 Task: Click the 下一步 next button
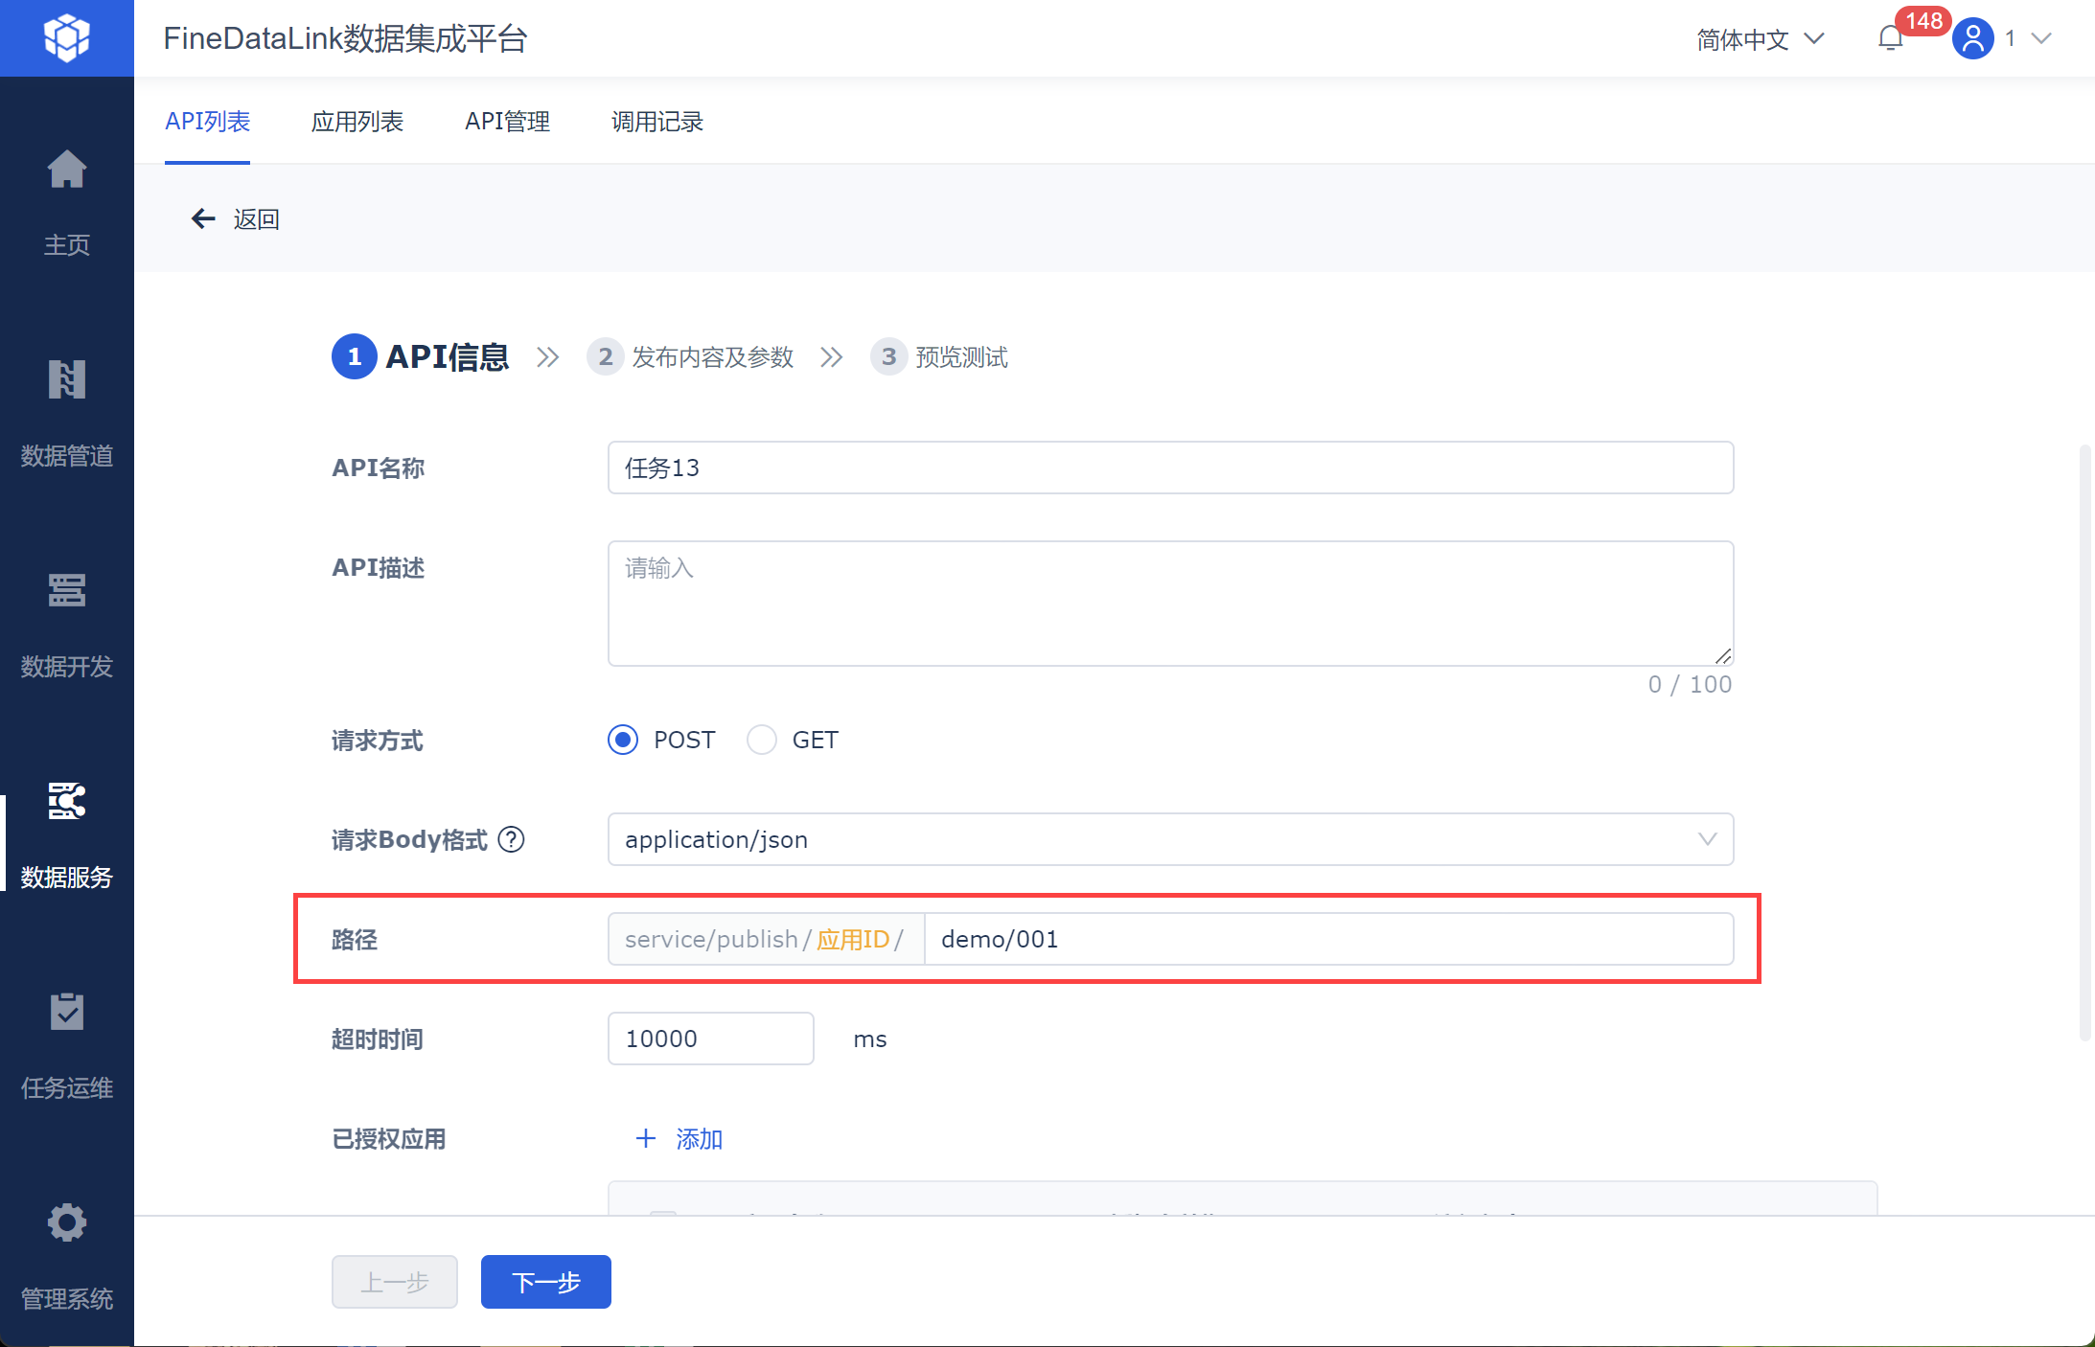[x=545, y=1282]
